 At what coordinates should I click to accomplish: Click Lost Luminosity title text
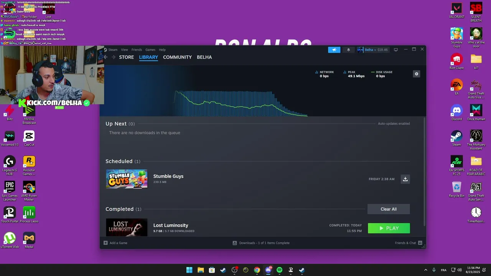point(171,225)
